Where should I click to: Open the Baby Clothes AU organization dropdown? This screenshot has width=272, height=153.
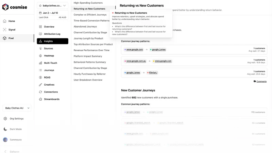pyautogui.click(x=17, y=108)
